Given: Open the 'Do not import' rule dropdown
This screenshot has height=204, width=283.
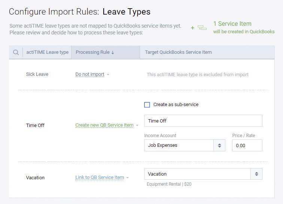Looking at the screenshot, I should click(92, 74).
